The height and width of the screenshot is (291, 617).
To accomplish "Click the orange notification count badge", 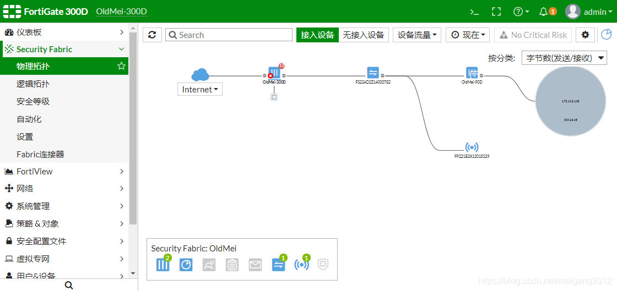I will 553,12.
